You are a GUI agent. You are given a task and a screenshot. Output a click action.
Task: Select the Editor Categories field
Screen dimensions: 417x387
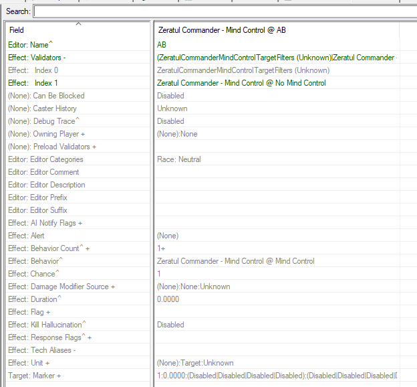78,159
